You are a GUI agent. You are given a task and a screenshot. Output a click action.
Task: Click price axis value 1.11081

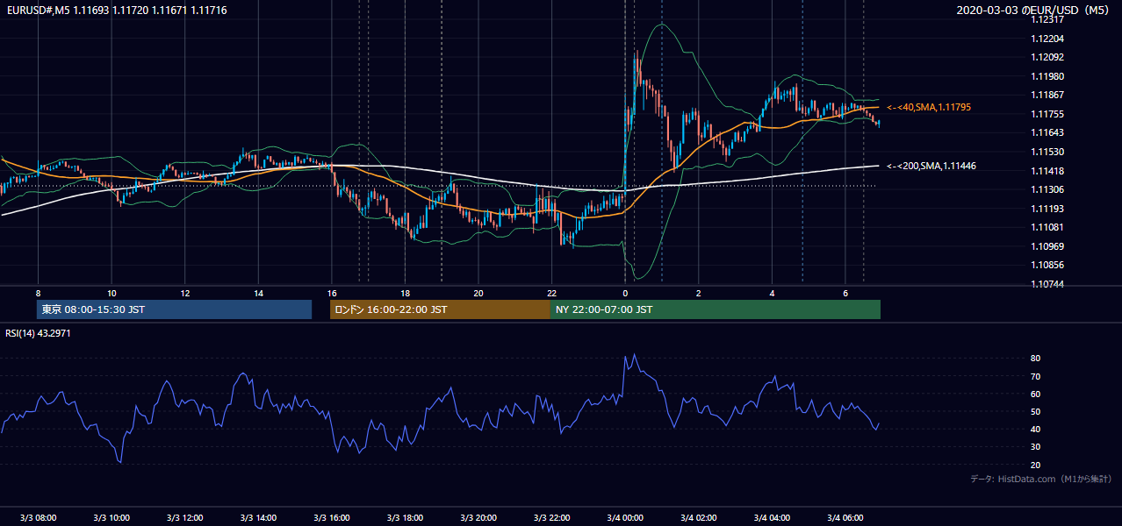(x=1046, y=227)
